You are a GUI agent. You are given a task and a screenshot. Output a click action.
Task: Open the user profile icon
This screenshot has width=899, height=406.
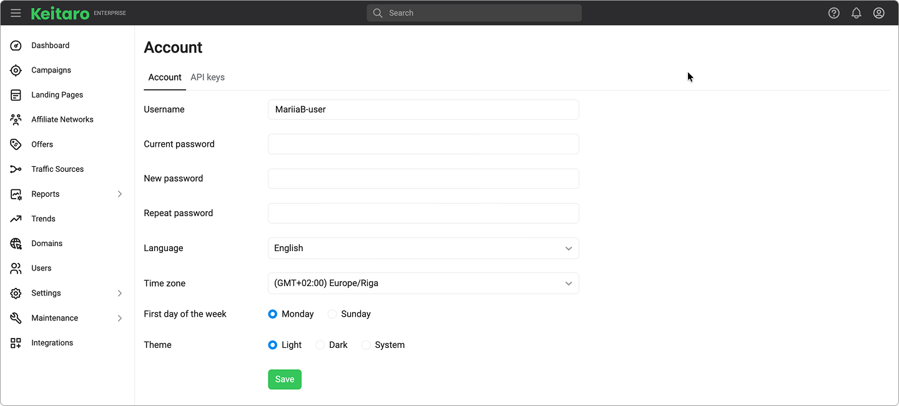(878, 13)
